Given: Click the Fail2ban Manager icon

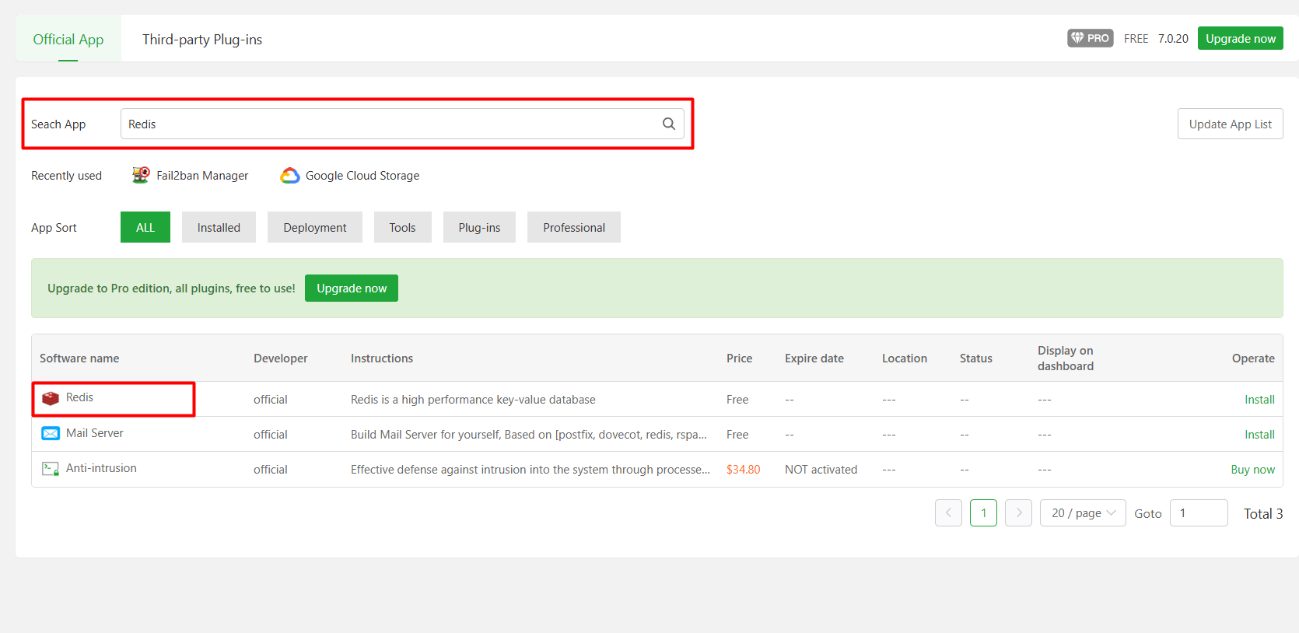Looking at the screenshot, I should pyautogui.click(x=141, y=175).
